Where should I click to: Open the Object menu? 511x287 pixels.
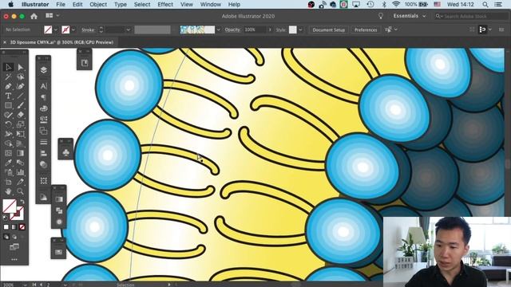tap(98, 5)
